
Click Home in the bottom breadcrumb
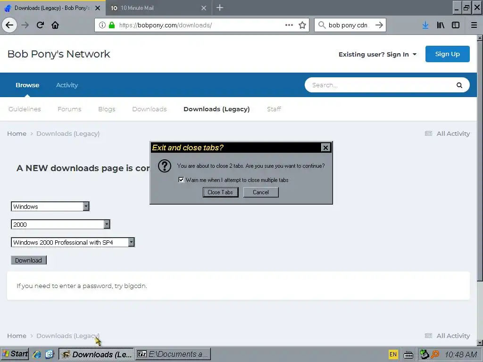click(x=17, y=336)
